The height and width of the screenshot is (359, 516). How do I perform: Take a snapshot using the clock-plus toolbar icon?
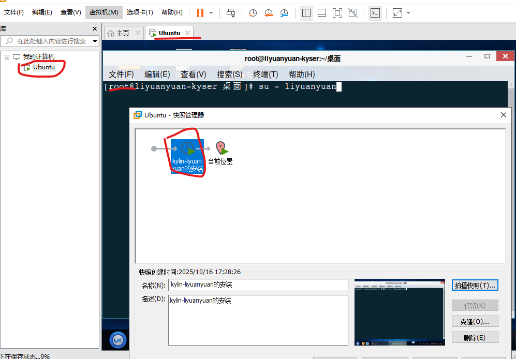(x=253, y=13)
